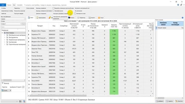
Task: Click the product tree horizontal scrollbar
Action: [7, 80]
